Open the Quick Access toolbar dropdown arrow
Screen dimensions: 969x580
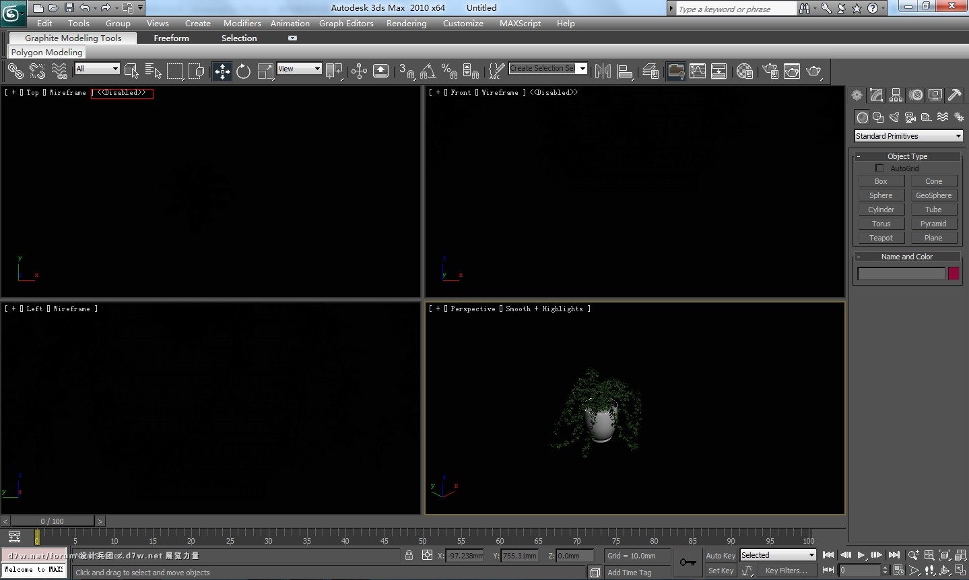(x=140, y=8)
